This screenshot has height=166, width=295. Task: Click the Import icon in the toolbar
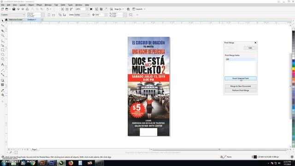63,9
